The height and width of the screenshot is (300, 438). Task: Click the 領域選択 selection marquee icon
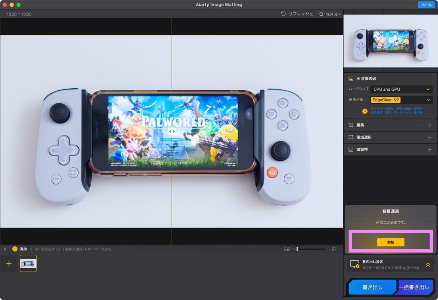point(351,137)
